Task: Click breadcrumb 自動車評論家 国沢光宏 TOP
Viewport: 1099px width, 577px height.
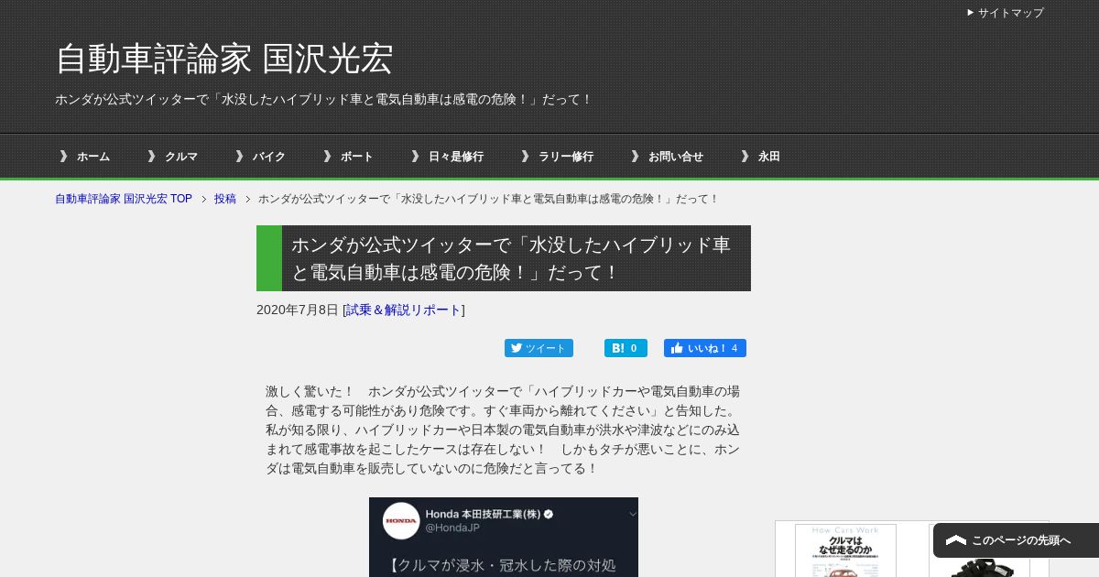Action: coord(124,199)
